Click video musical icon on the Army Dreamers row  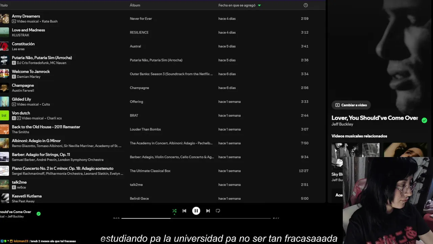tap(14, 21)
